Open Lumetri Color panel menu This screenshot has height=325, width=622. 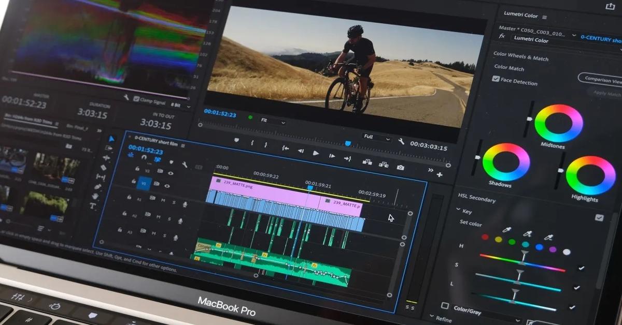click(x=544, y=17)
